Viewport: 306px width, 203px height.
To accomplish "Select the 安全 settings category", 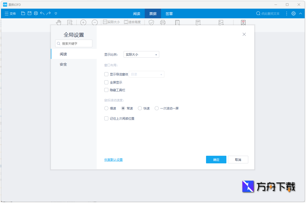I will [x=74, y=64].
